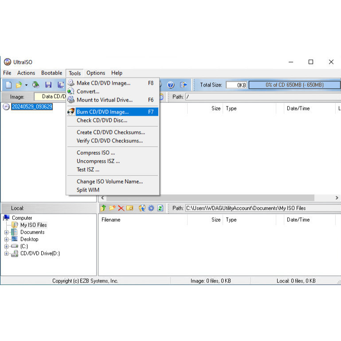Click the Local path input field
The width and height of the screenshot is (341, 341).
tap(262, 208)
